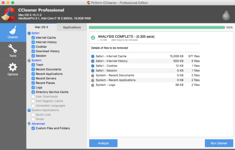Viewport: 235px width, 150px height.
Task: Click the ANALYSIS COMPLETE status text
Action: pyautogui.click(x=126, y=36)
